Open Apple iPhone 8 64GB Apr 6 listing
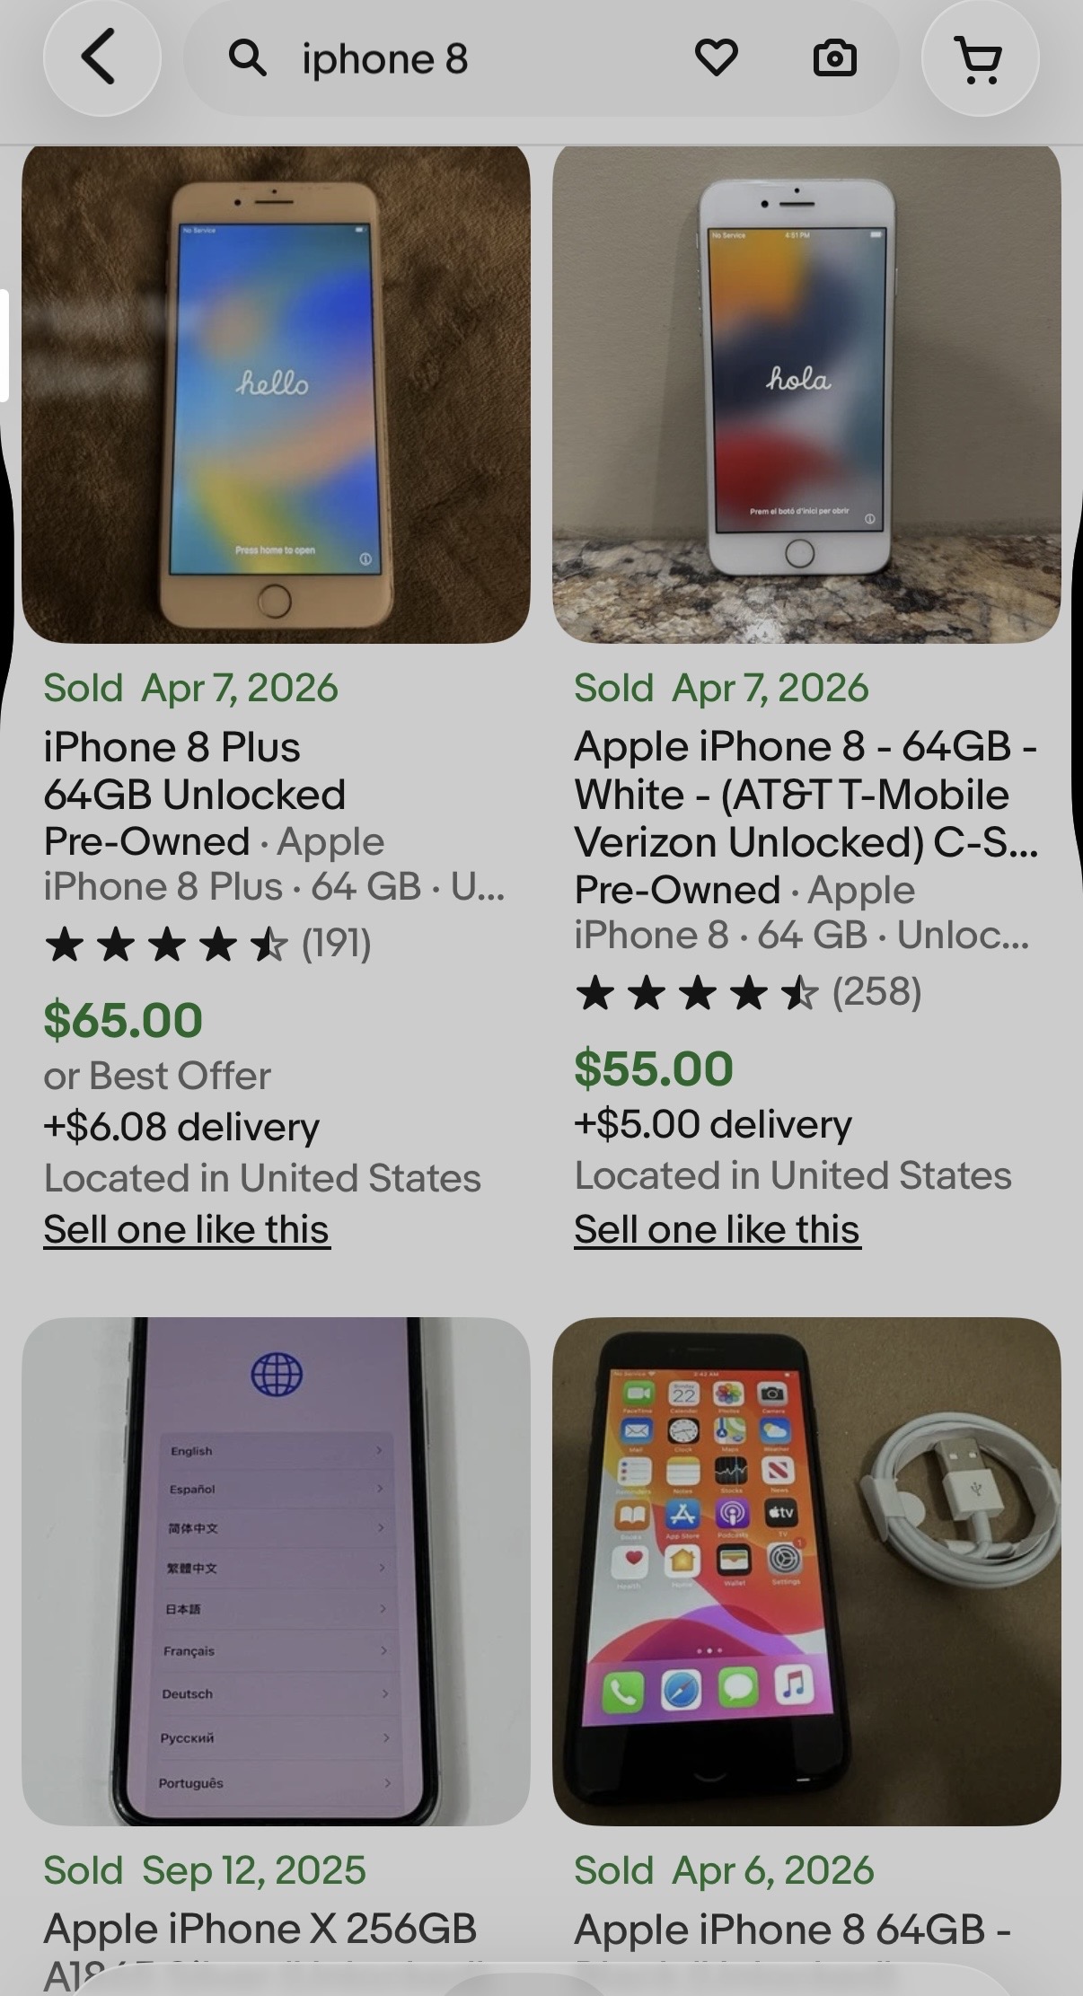Image resolution: width=1083 pixels, height=1996 pixels. (792, 1929)
